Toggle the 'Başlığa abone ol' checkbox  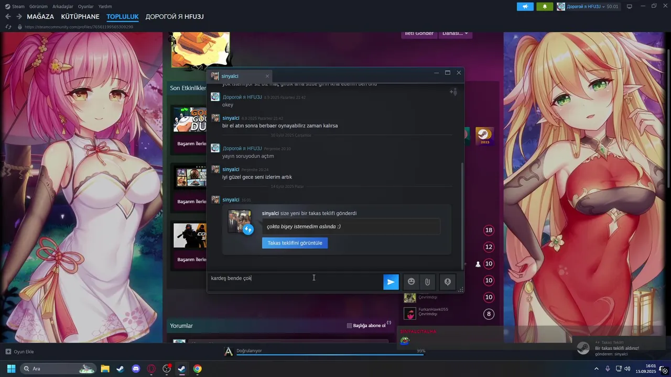349,326
